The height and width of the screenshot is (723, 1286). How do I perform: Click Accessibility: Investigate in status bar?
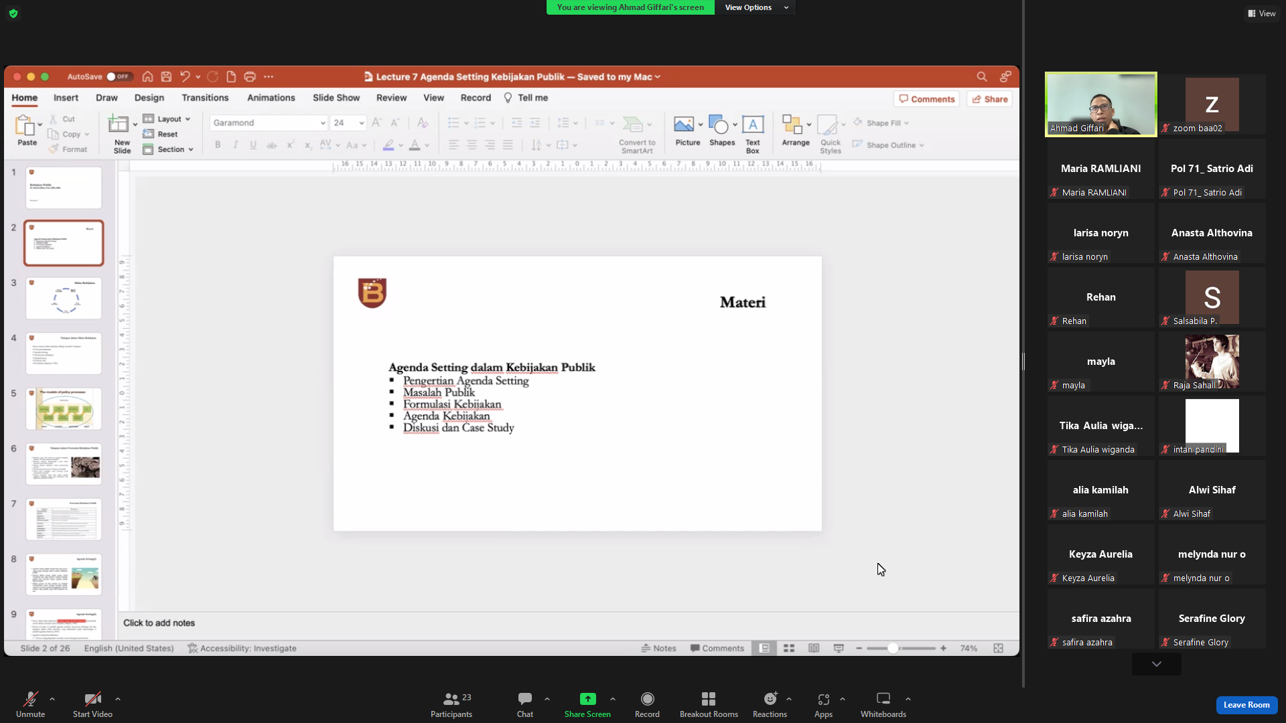pos(242,648)
